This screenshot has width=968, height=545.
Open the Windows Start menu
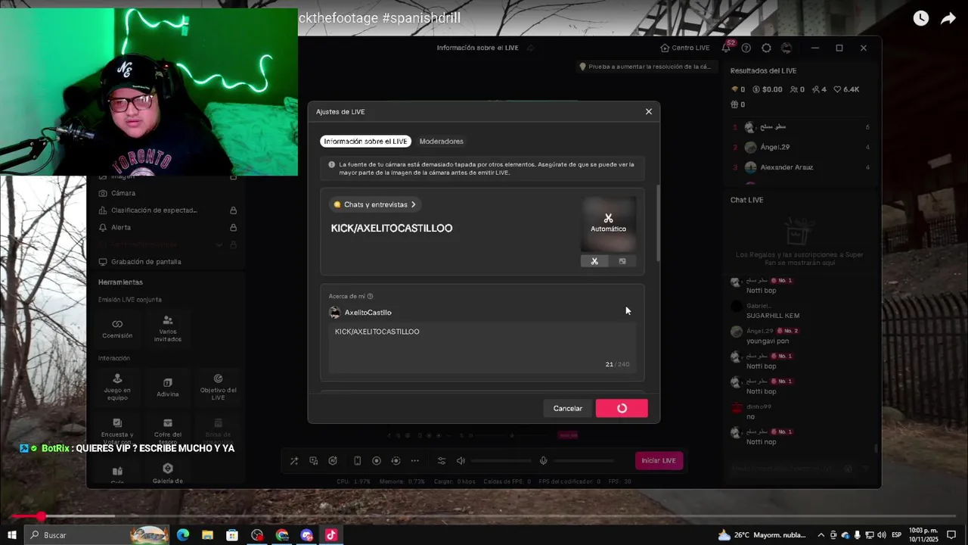click(12, 535)
